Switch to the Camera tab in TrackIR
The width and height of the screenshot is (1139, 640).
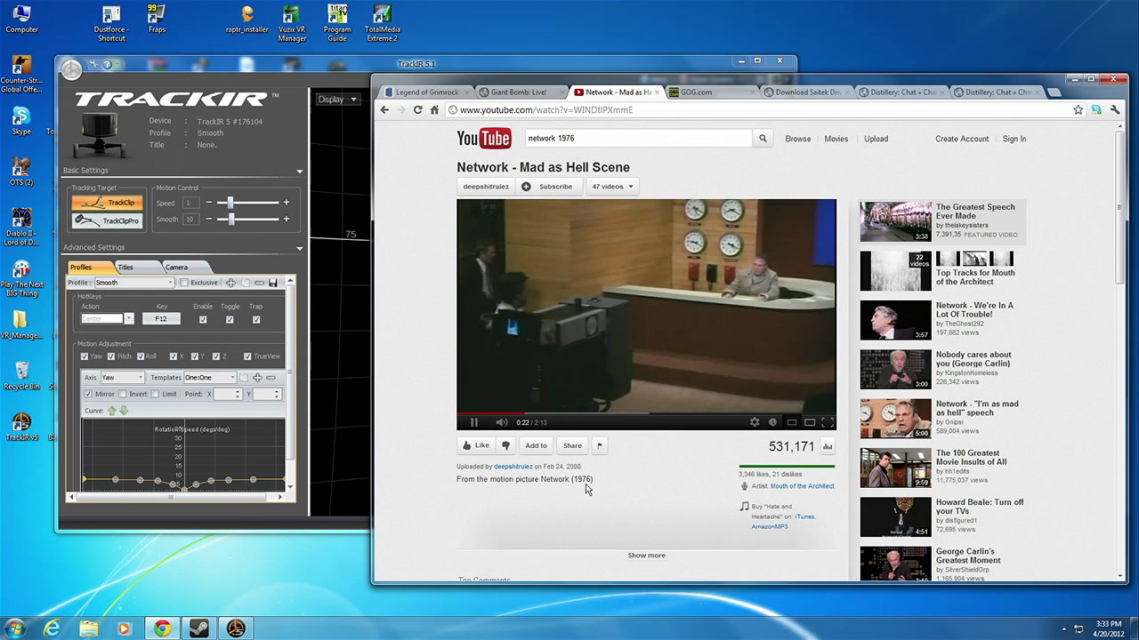[176, 267]
